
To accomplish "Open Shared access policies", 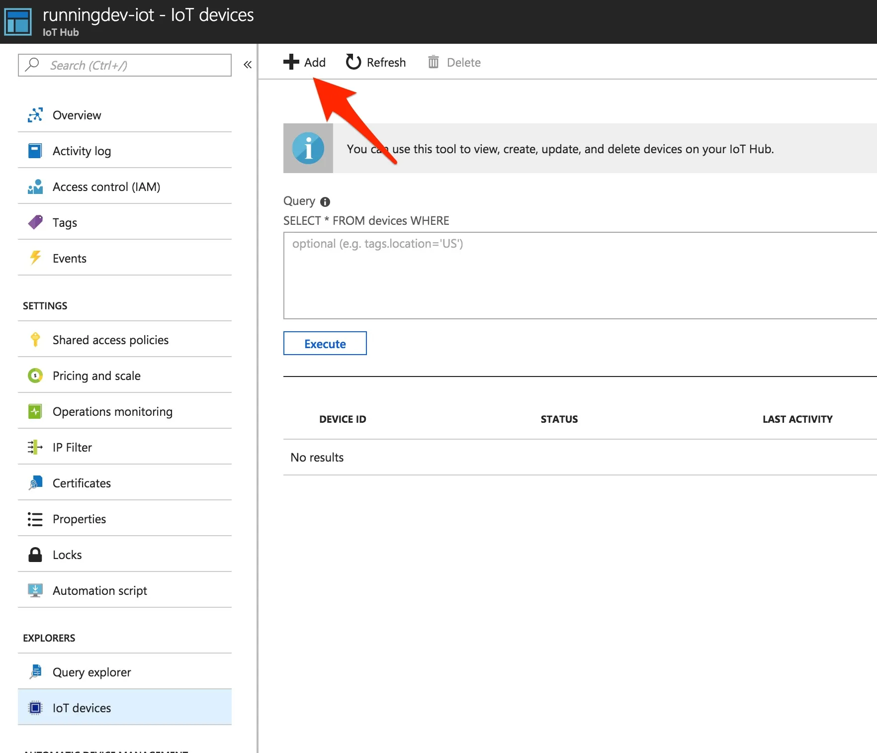I will click(125, 340).
